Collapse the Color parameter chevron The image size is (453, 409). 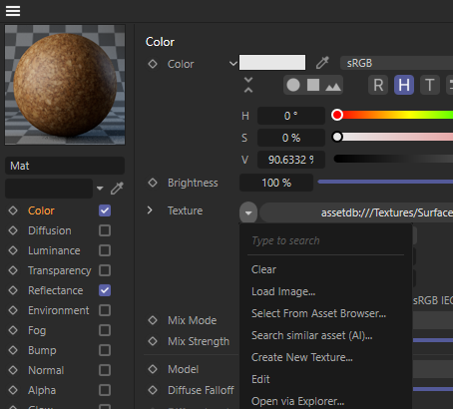[233, 63]
